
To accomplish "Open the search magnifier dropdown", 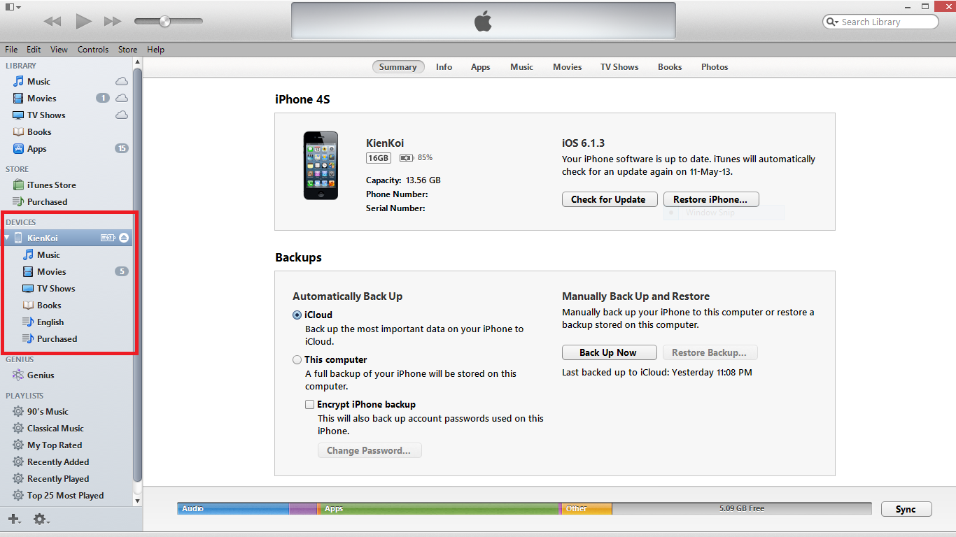I will click(832, 22).
